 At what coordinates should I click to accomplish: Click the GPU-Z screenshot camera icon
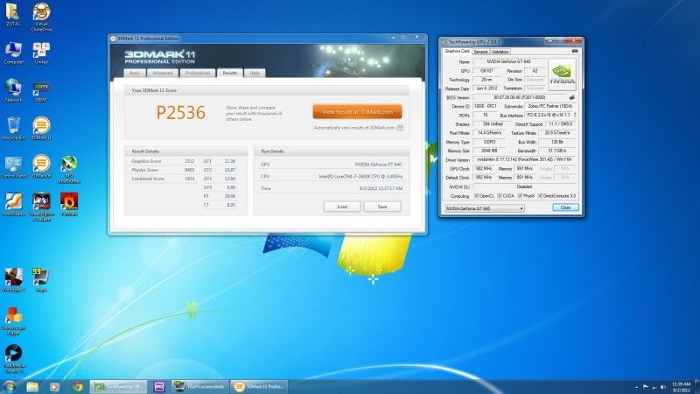pyautogui.click(x=575, y=52)
